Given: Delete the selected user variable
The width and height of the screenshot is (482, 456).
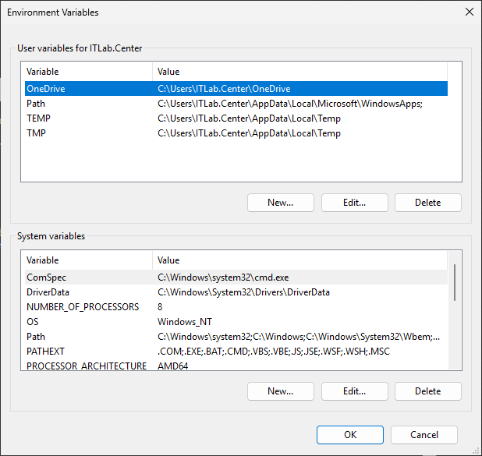Looking at the screenshot, I should coord(427,203).
